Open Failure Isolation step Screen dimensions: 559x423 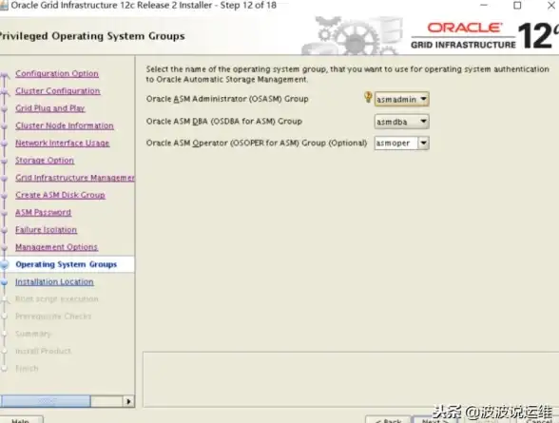(x=46, y=230)
